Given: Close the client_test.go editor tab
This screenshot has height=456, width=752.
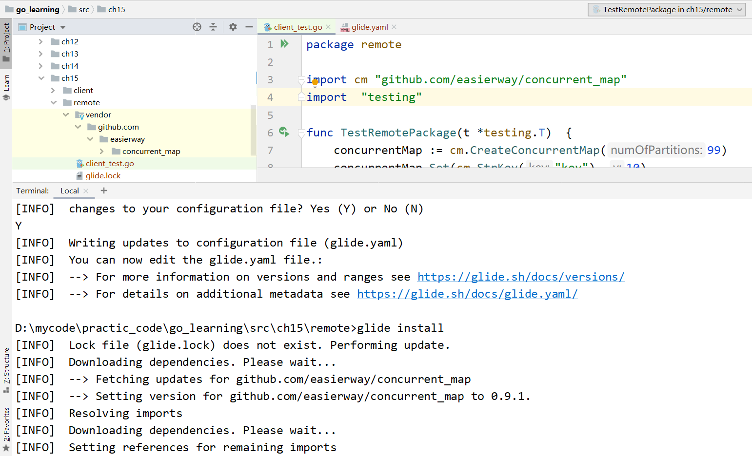Looking at the screenshot, I should click(328, 27).
